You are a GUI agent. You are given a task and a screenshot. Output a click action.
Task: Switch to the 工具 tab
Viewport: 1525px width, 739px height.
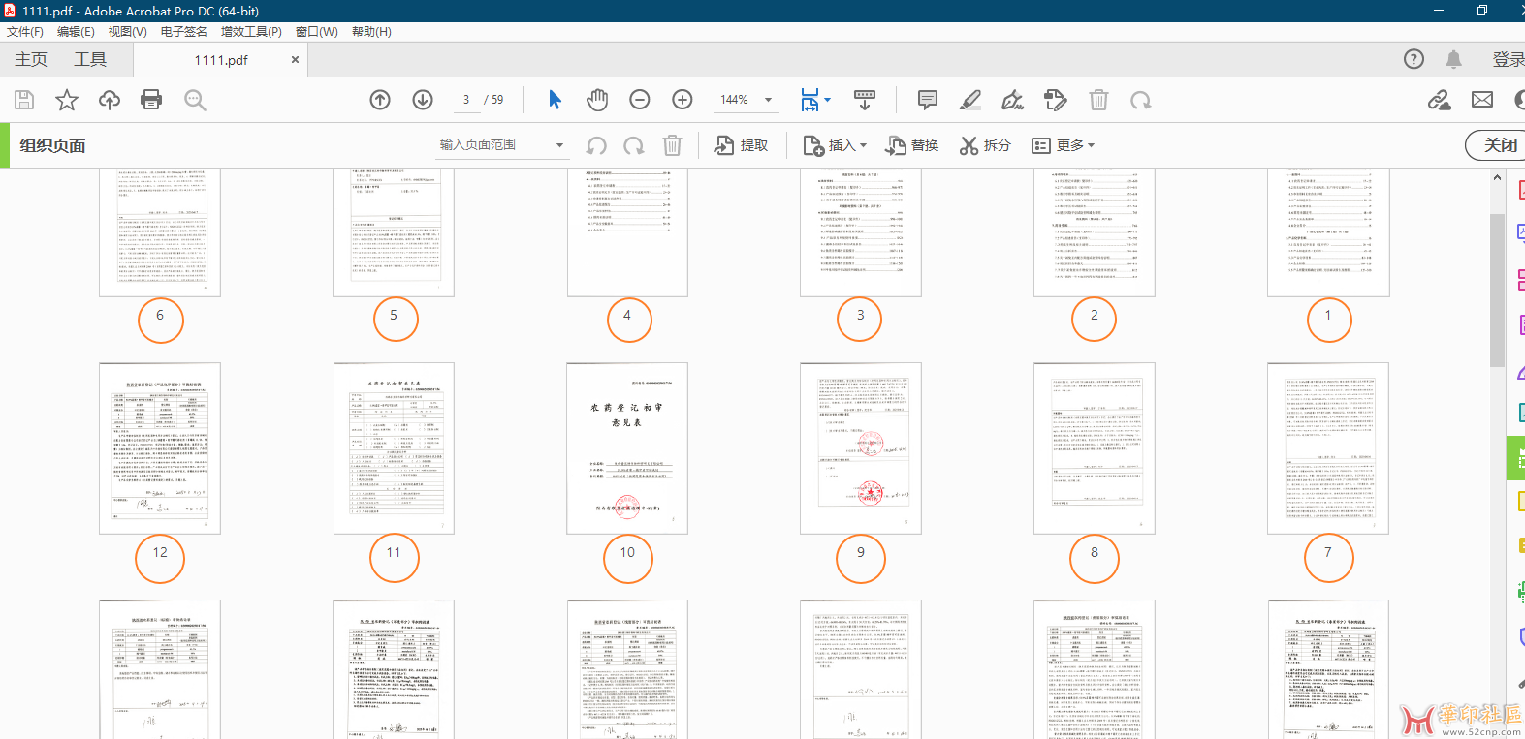90,59
